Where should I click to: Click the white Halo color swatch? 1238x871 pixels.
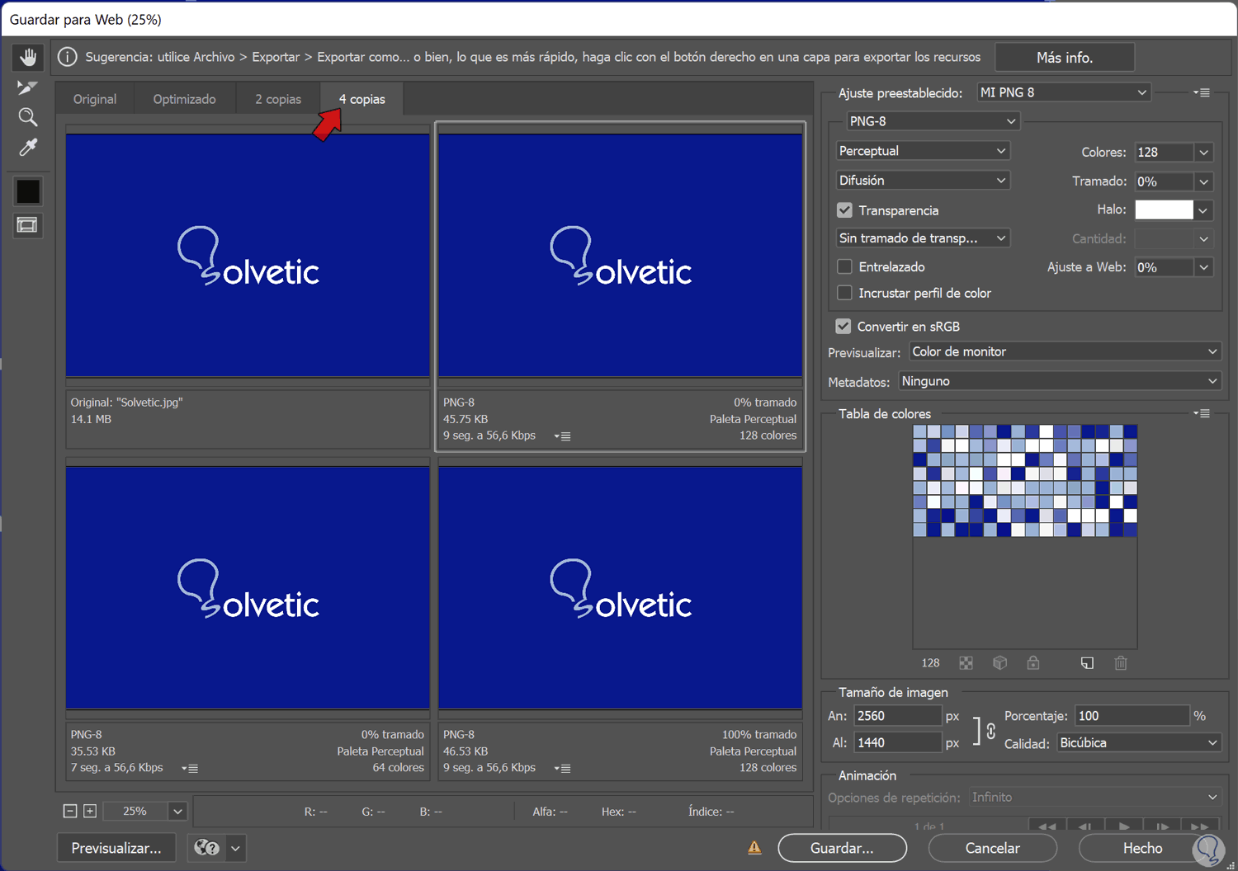click(x=1164, y=210)
